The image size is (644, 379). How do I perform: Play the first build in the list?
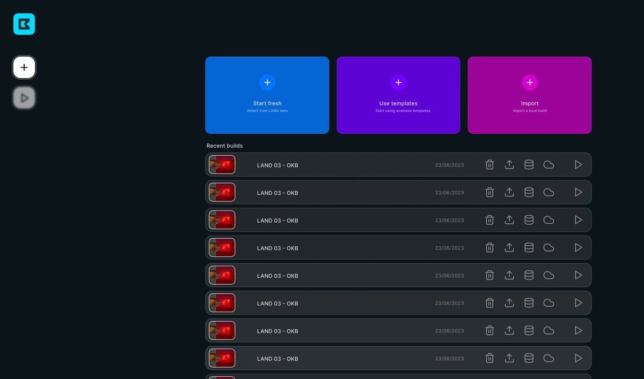point(578,165)
